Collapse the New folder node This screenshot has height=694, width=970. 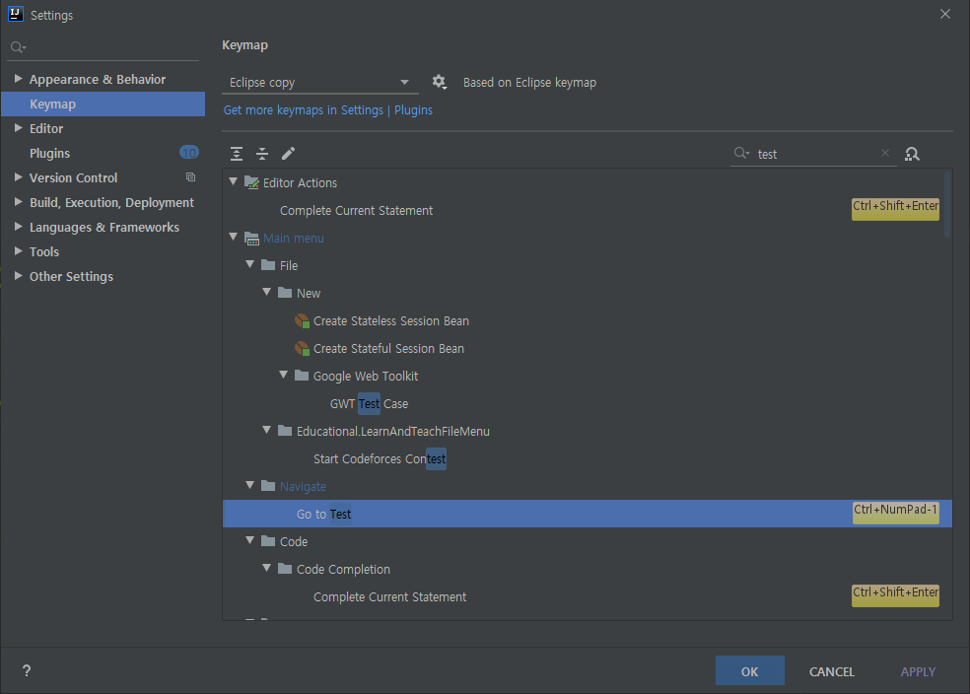point(266,292)
